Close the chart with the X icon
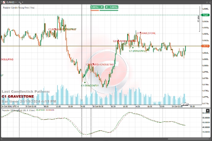 click(209, 2)
